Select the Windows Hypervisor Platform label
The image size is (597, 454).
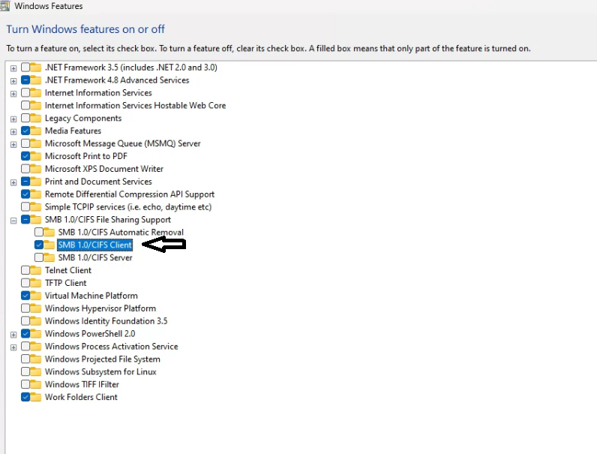pyautogui.click(x=100, y=308)
